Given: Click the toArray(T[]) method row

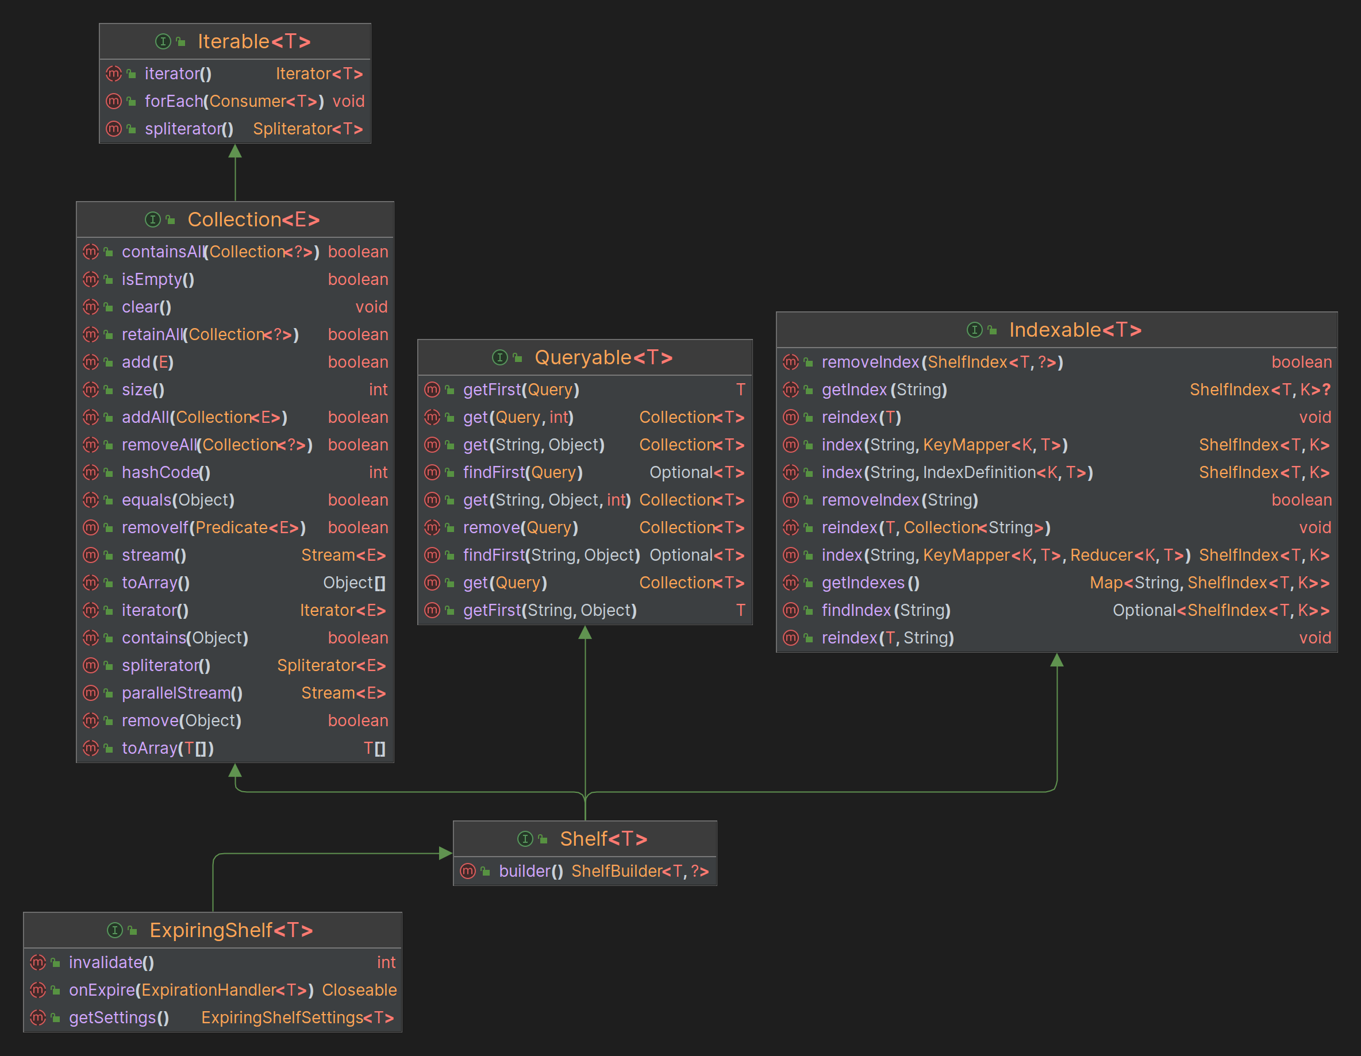Looking at the screenshot, I should [x=235, y=748].
